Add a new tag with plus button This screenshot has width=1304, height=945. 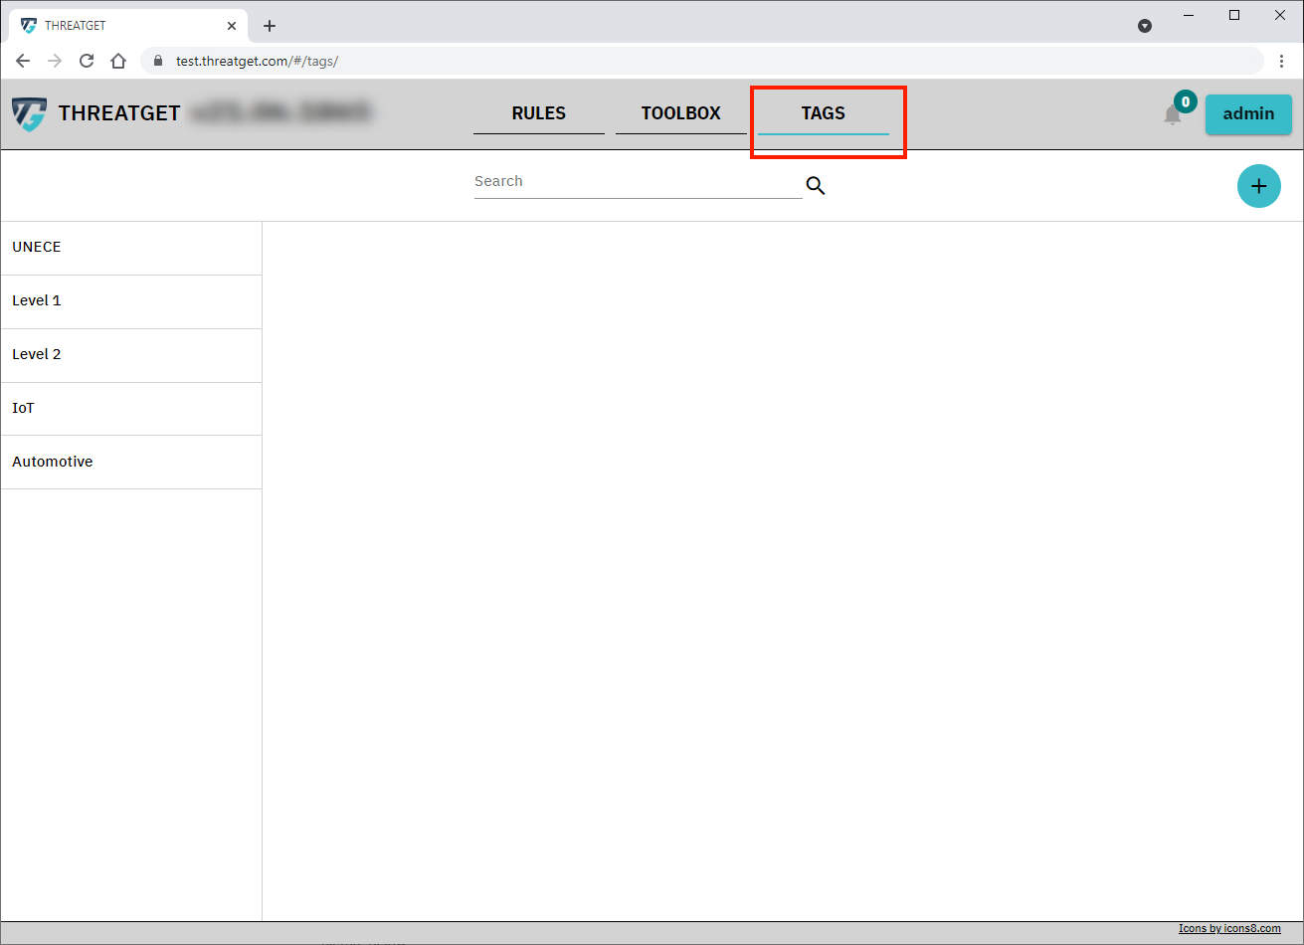coord(1258,186)
